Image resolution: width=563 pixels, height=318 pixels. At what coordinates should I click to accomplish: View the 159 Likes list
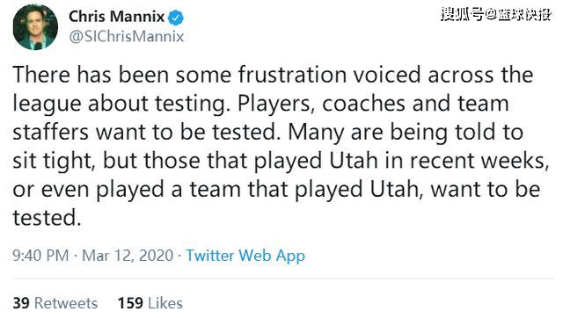(150, 303)
